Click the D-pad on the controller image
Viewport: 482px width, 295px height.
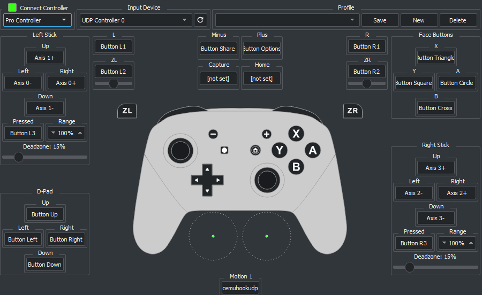(207, 180)
